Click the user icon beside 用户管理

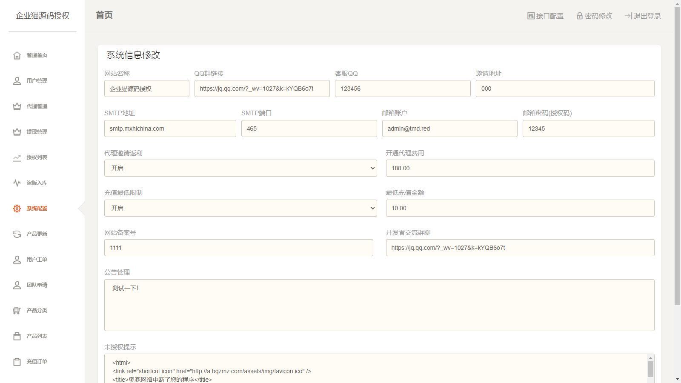[17, 81]
